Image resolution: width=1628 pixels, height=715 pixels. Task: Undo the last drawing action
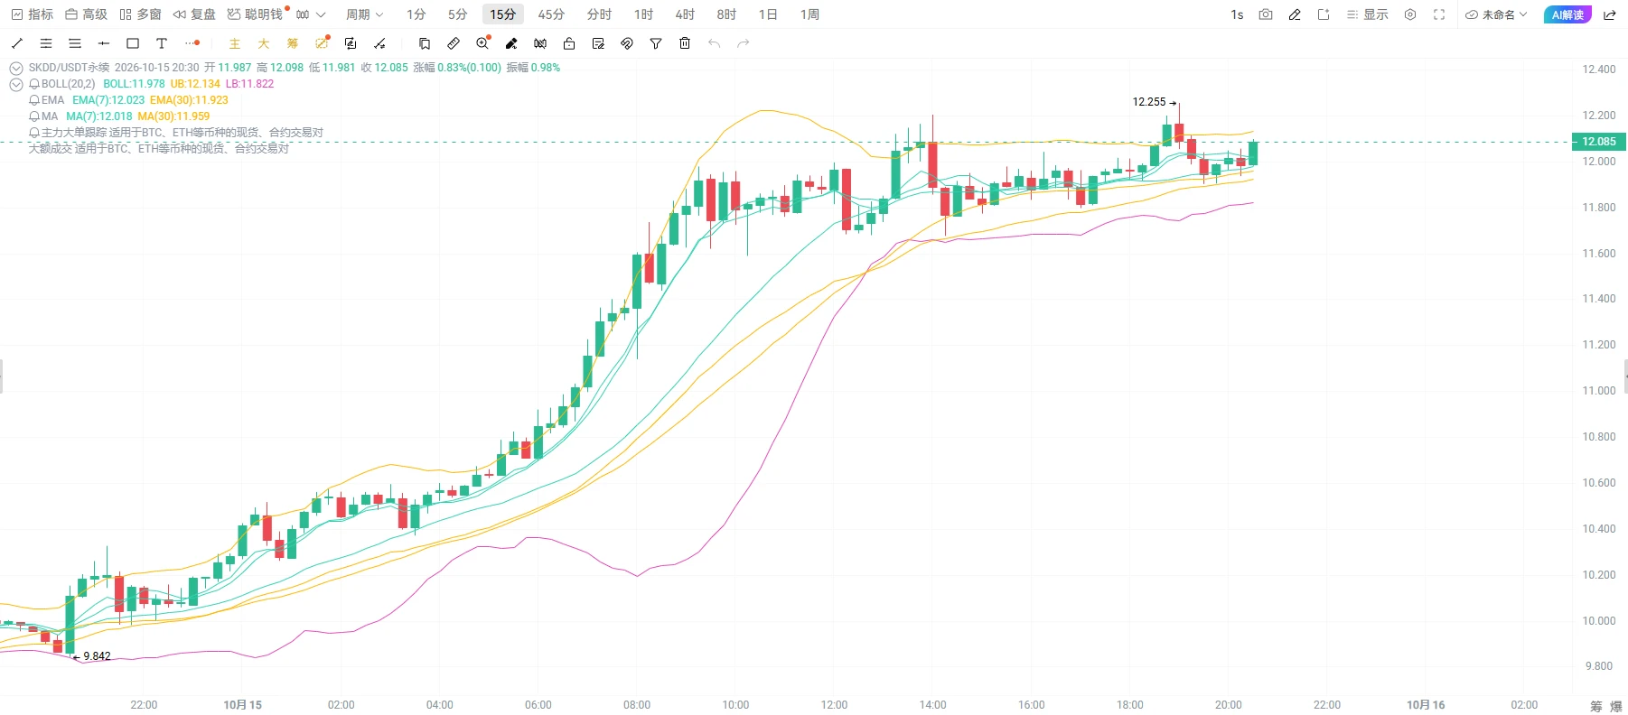click(x=714, y=43)
